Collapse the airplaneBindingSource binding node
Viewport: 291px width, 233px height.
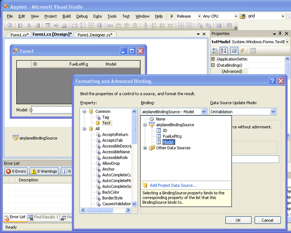pos(145,125)
